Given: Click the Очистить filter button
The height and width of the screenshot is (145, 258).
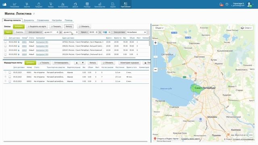Looking at the screenshot, I should pyautogui.click(x=19, y=32).
